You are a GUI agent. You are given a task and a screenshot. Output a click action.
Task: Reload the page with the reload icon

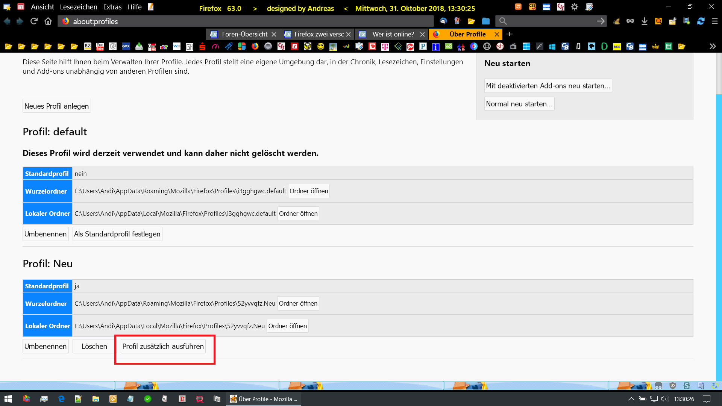34,21
